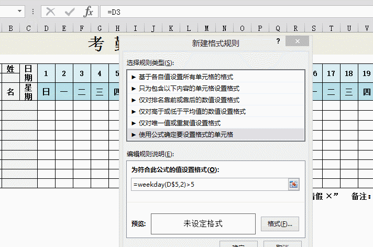Click the 未设定格式 preview box
373x247 pixels.
tap(203, 223)
